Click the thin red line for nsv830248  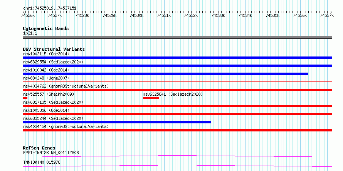[177, 82]
